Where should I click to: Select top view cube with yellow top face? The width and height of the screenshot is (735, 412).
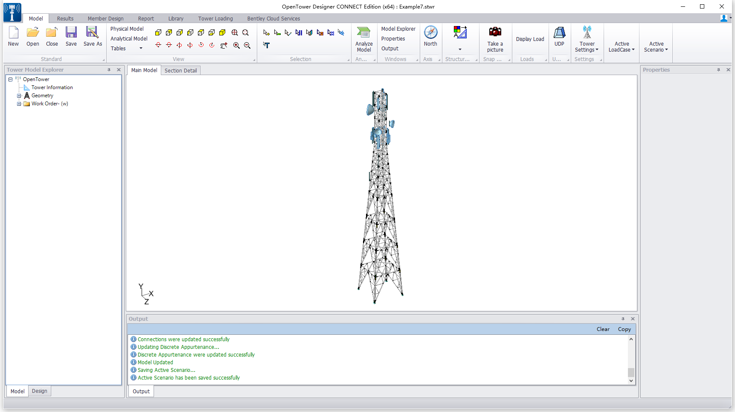tap(201, 32)
